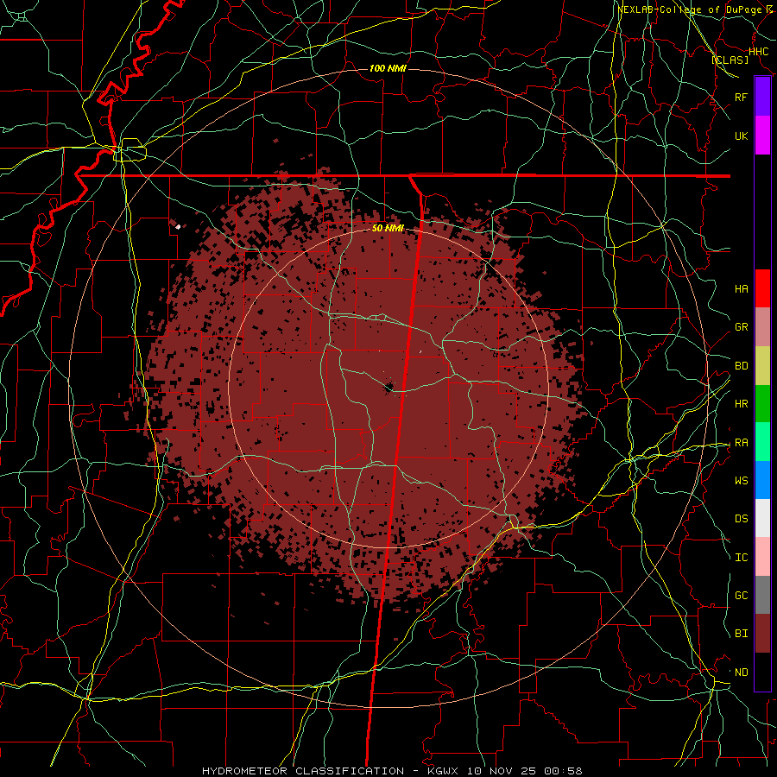Viewport: 777px width, 777px height.
Task: Click the RF purple color swatch
Action: [762, 97]
